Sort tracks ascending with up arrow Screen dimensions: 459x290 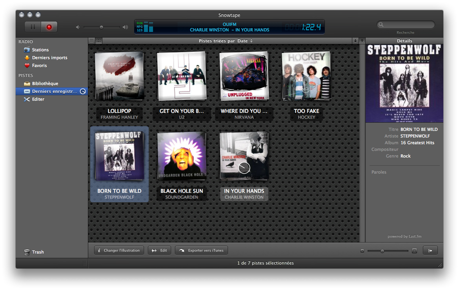tap(362, 41)
